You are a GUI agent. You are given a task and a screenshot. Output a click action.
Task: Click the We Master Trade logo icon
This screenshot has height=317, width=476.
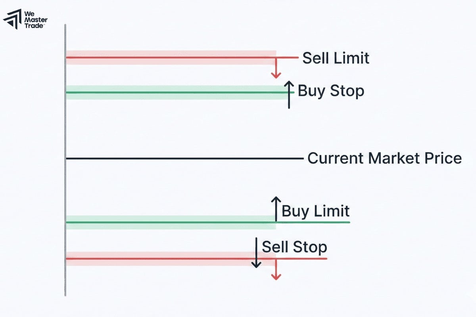(x=12, y=19)
